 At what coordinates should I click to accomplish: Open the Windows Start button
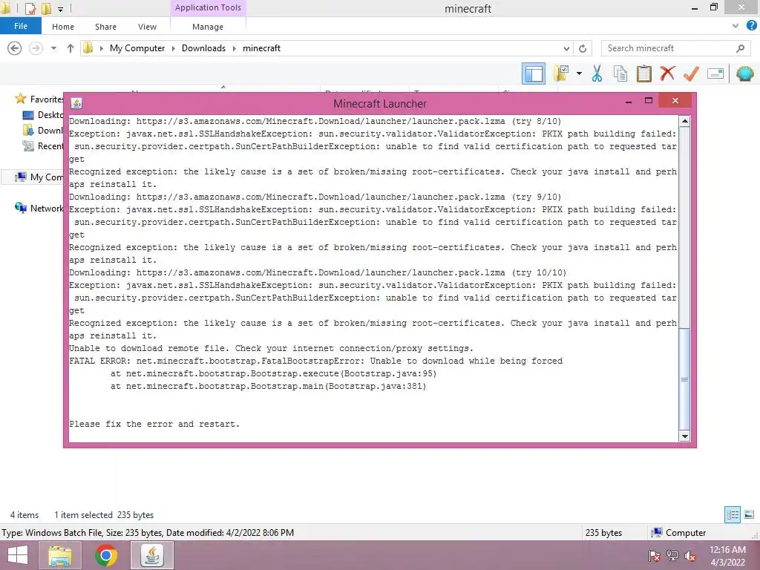(18, 555)
